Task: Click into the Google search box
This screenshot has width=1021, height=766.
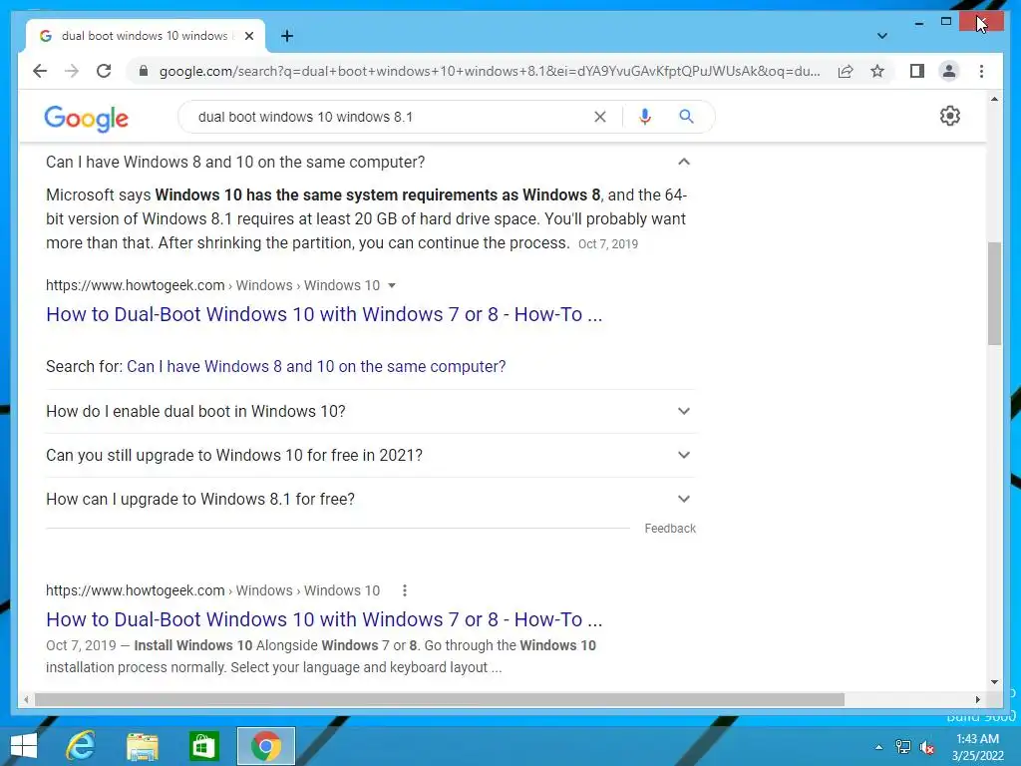Action: 391,117
